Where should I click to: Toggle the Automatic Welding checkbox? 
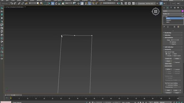click(x=166, y=85)
